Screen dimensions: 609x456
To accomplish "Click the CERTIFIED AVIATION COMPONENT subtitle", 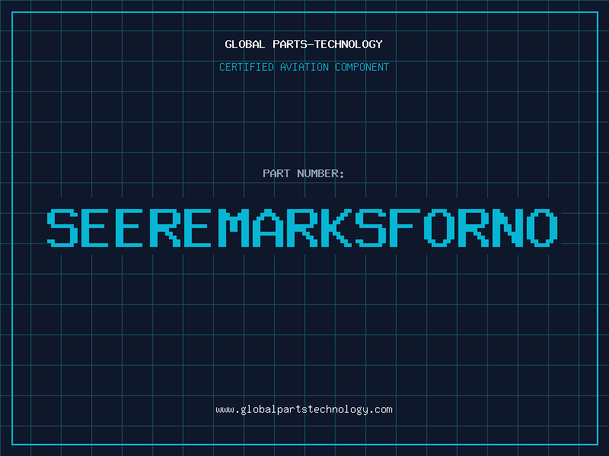I will [x=304, y=67].
